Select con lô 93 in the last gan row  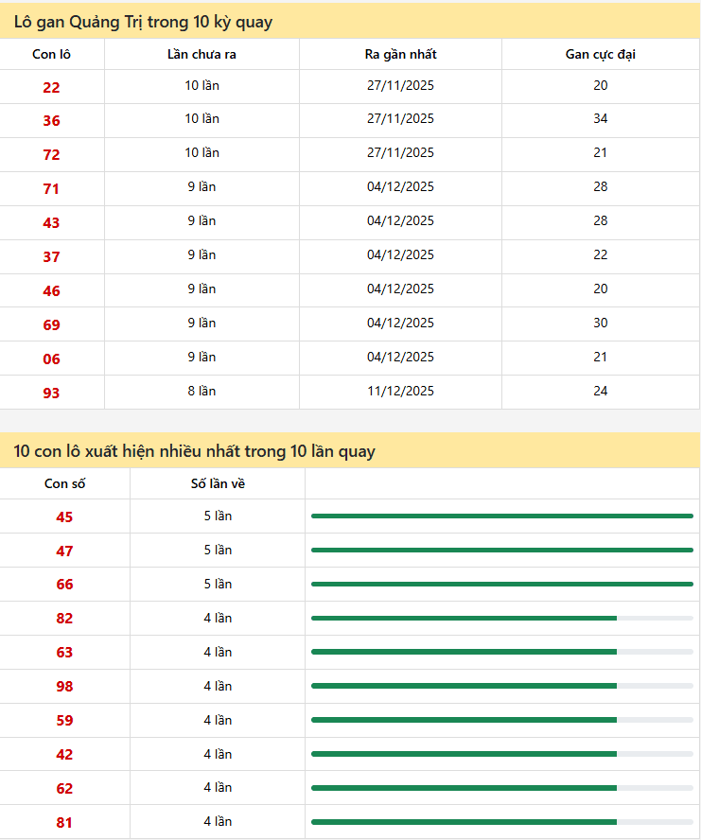tap(51, 394)
